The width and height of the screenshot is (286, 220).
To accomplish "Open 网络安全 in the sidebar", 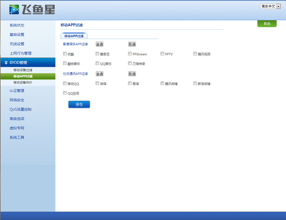I will click(17, 100).
